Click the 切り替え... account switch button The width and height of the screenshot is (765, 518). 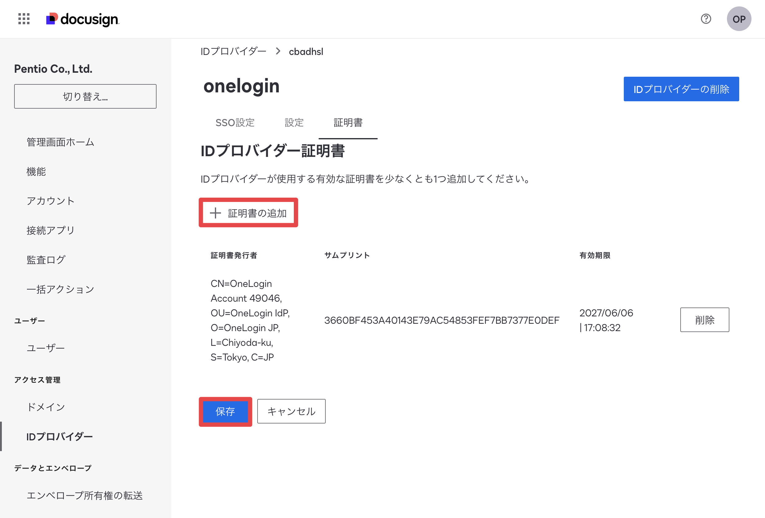tap(85, 96)
